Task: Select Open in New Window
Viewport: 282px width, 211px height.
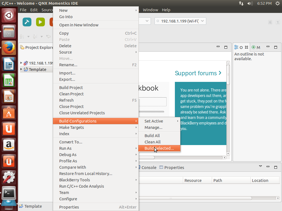Action: tap(96, 25)
